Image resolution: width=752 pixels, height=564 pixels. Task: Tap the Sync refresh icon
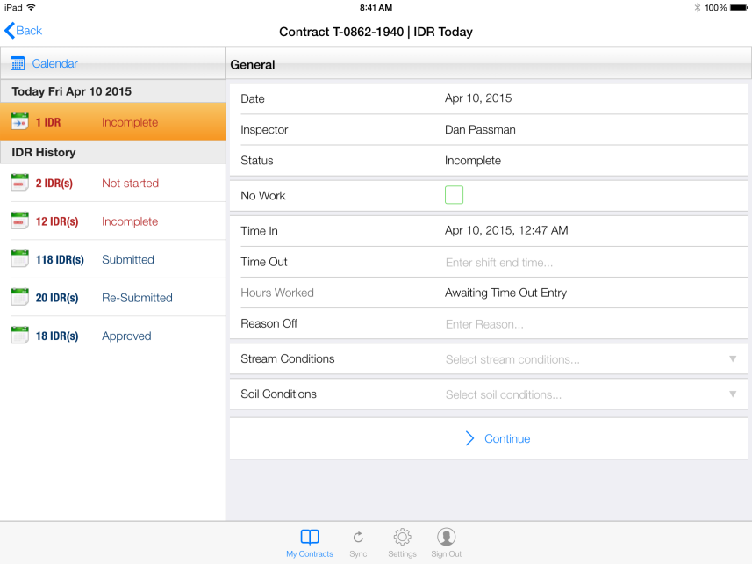[x=358, y=538]
